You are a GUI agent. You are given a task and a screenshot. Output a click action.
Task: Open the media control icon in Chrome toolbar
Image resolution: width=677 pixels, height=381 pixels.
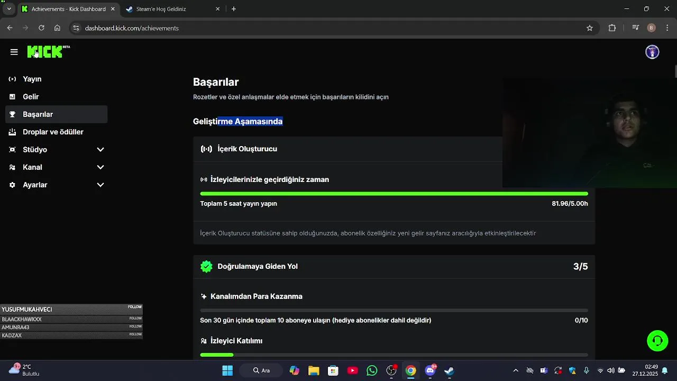[636, 28]
